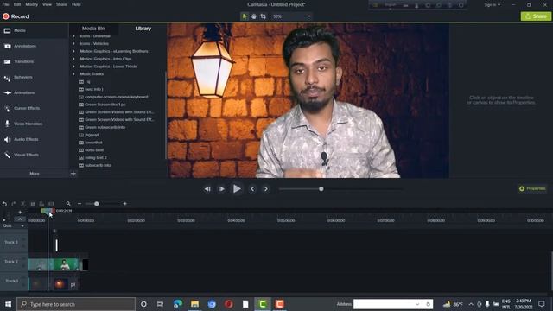Image resolution: width=553 pixels, height=311 pixels.
Task: Activate the Crop tool above the canvas
Action: [x=263, y=16]
